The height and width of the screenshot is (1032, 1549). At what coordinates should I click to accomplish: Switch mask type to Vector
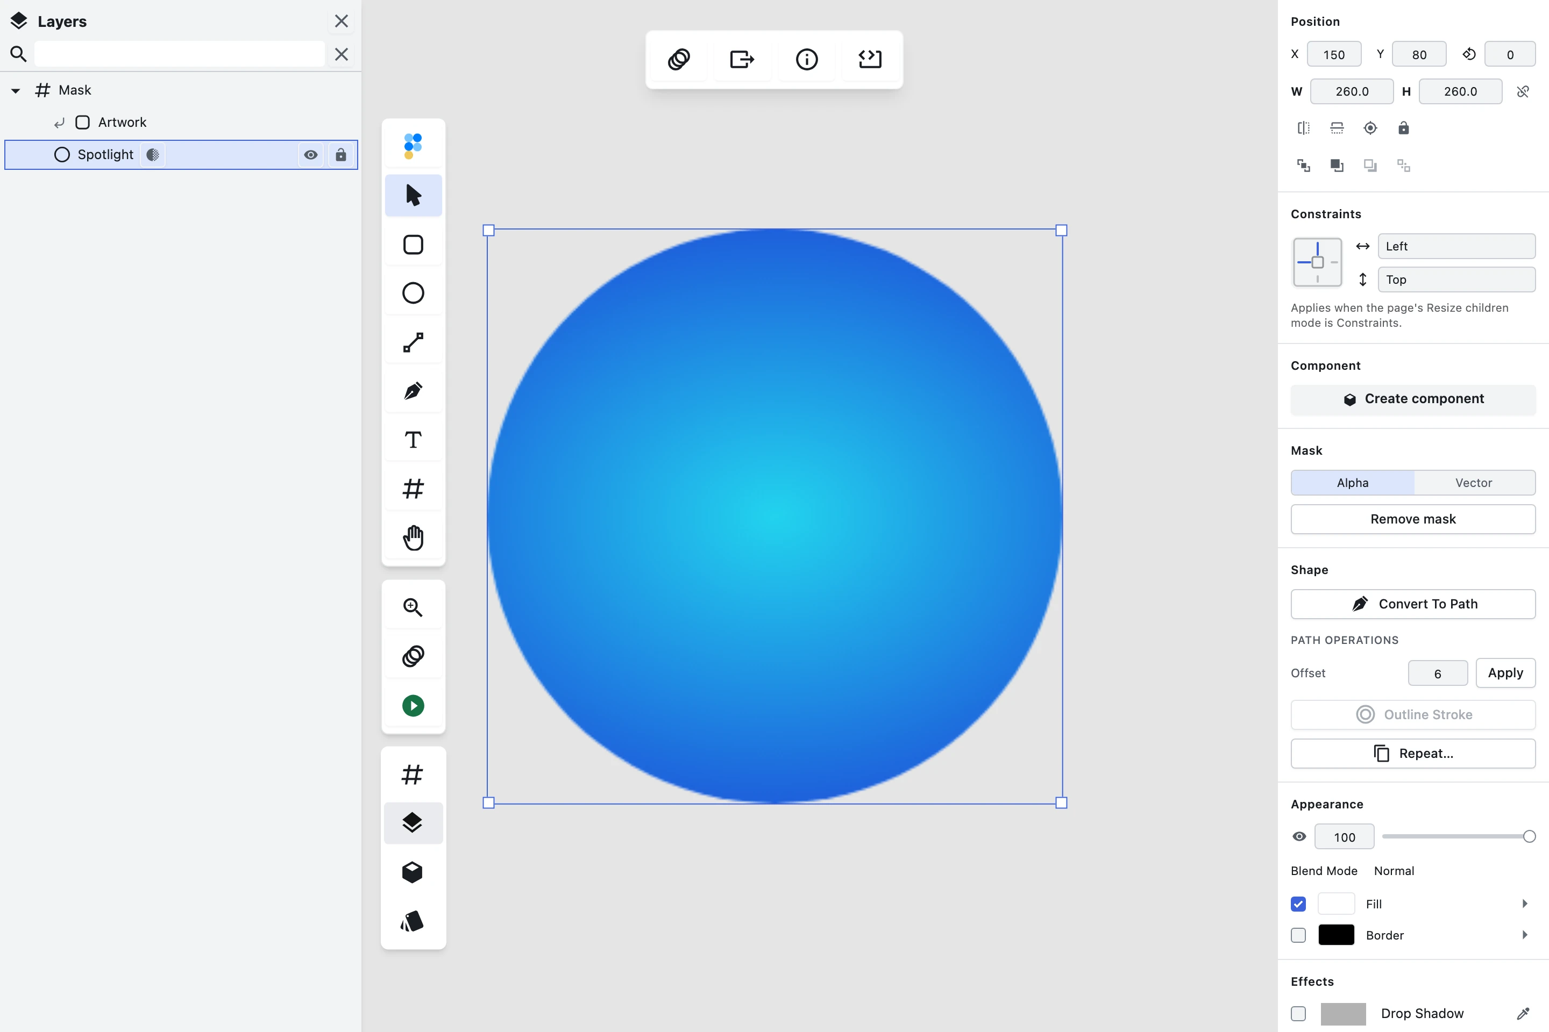point(1474,483)
